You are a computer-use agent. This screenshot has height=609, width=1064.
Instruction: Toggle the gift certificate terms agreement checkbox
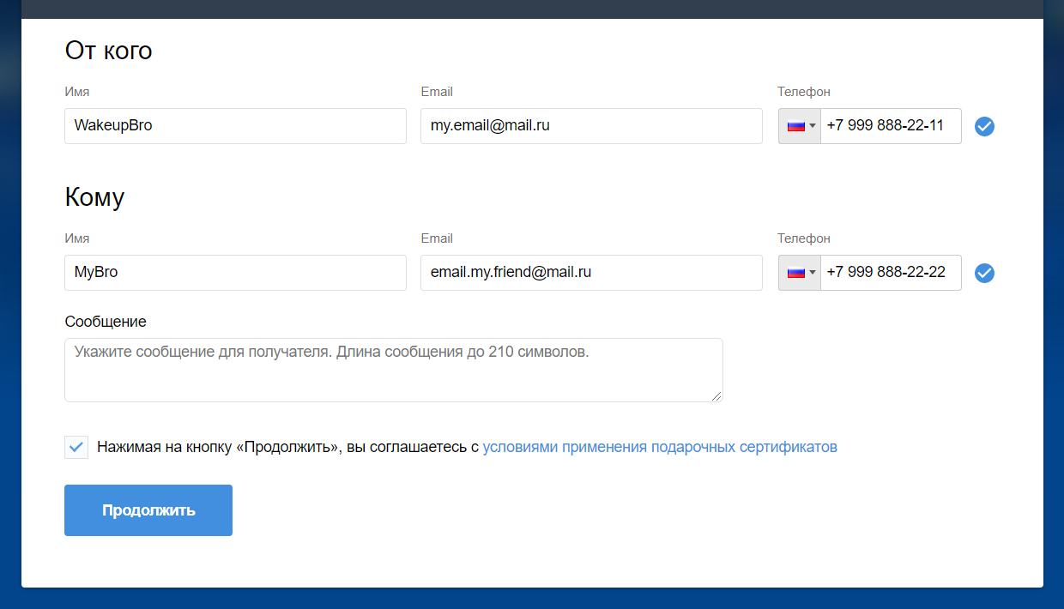pyautogui.click(x=76, y=447)
